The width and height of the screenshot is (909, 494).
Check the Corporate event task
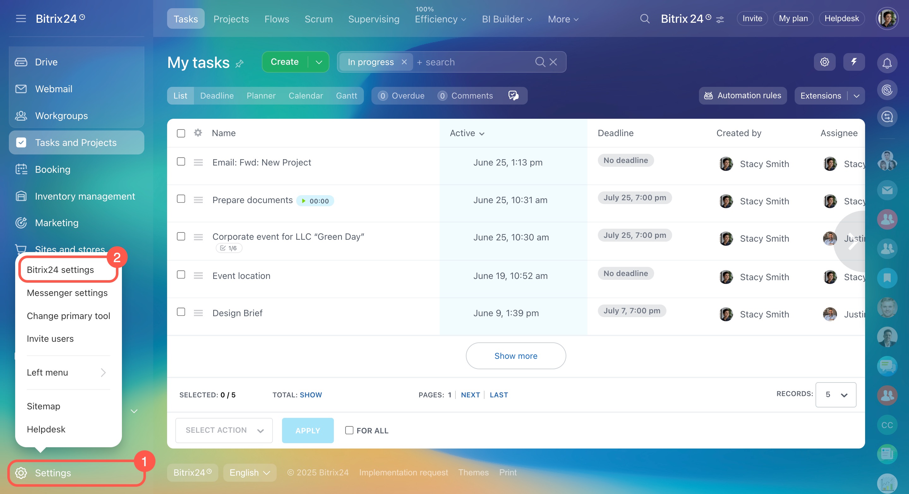(x=181, y=236)
